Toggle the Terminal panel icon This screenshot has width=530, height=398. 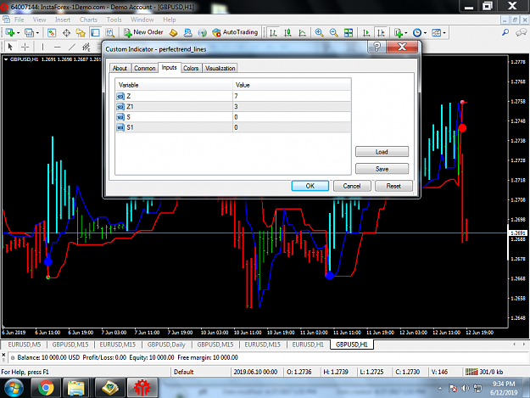point(95,33)
